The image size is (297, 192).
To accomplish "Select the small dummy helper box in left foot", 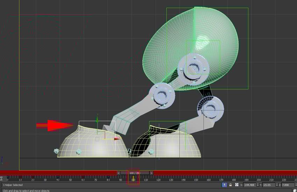I will coord(97,139).
